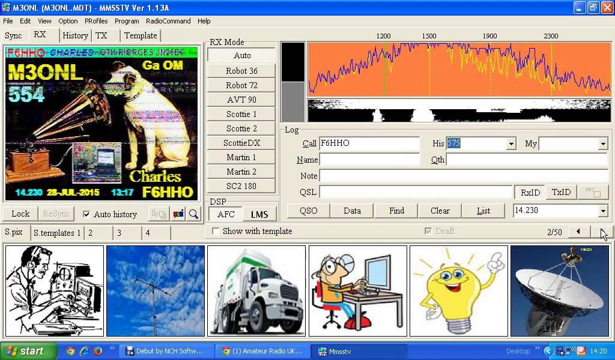Open Firefox from quick launch
Image resolution: width=615 pixels, height=360 pixels.
tap(98, 351)
